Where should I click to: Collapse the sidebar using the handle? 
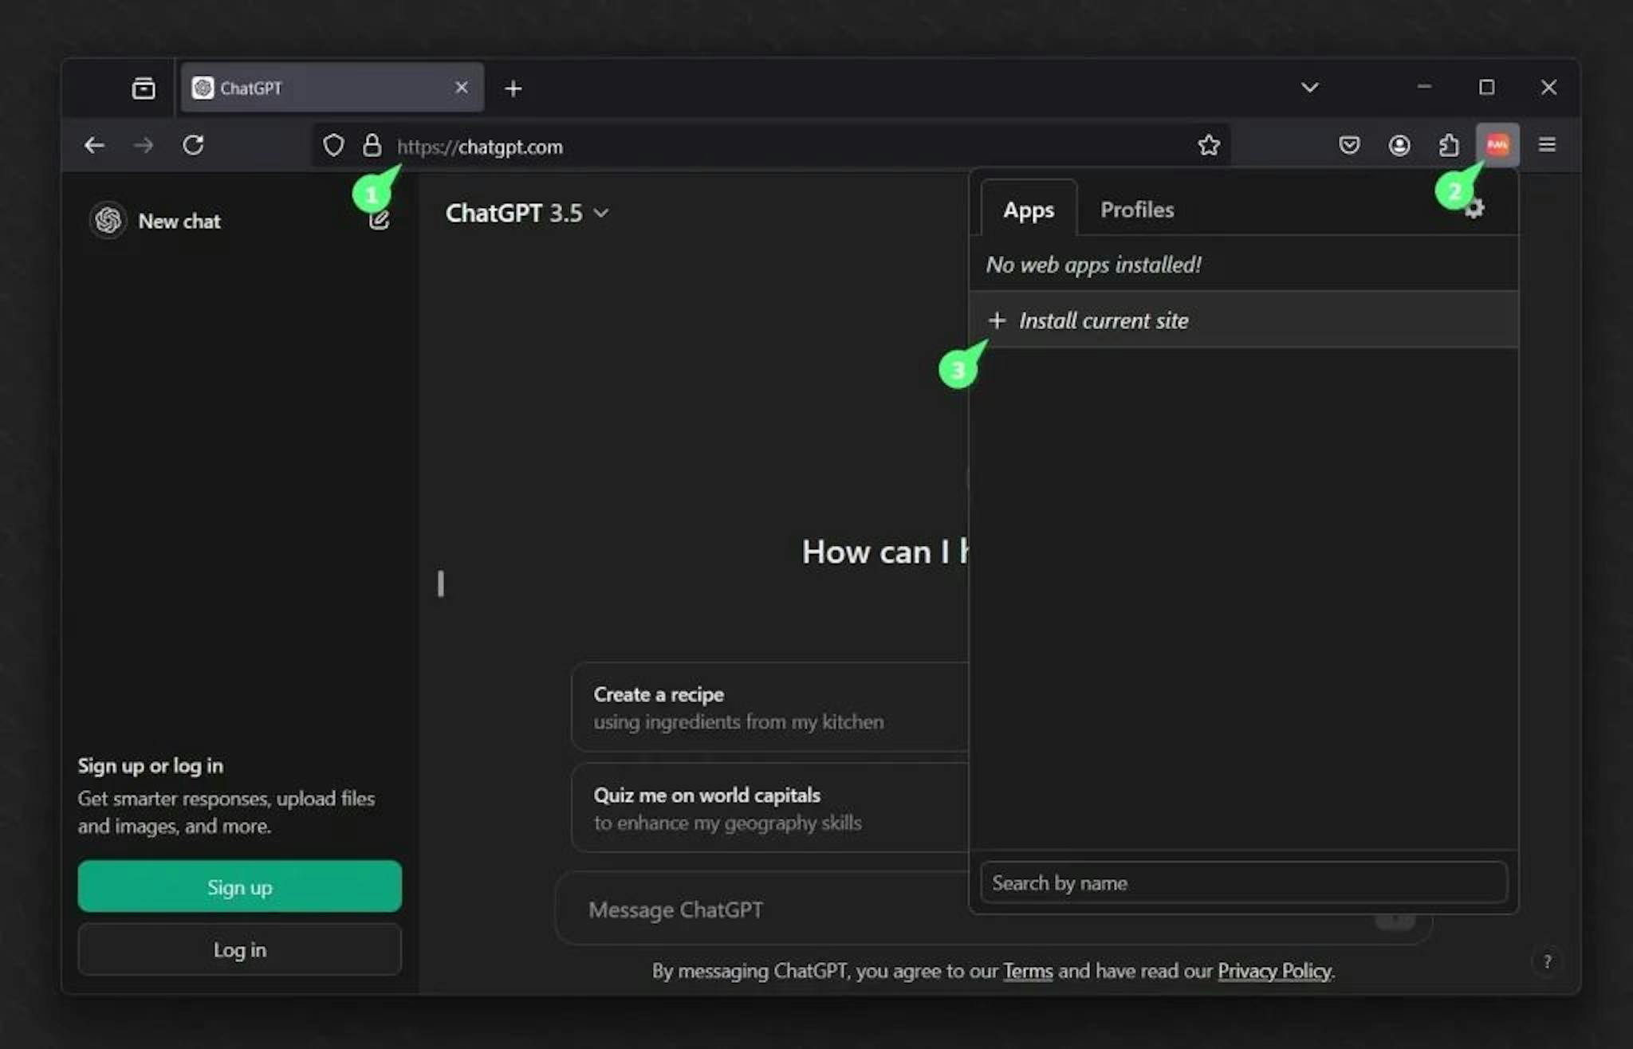(440, 583)
